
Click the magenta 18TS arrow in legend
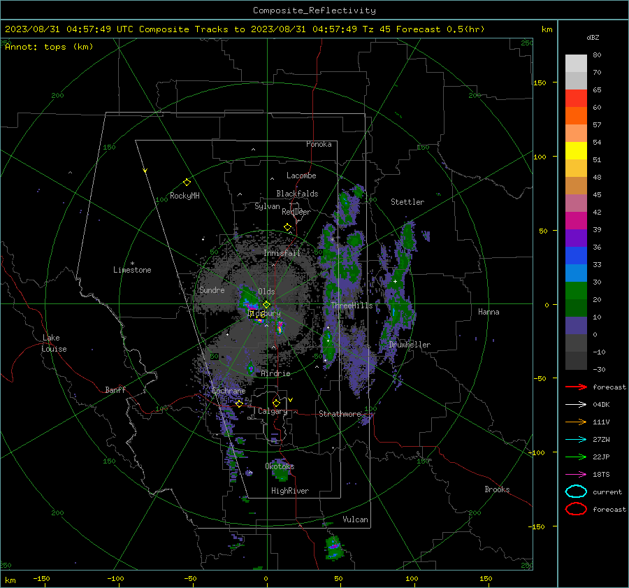[x=576, y=475]
